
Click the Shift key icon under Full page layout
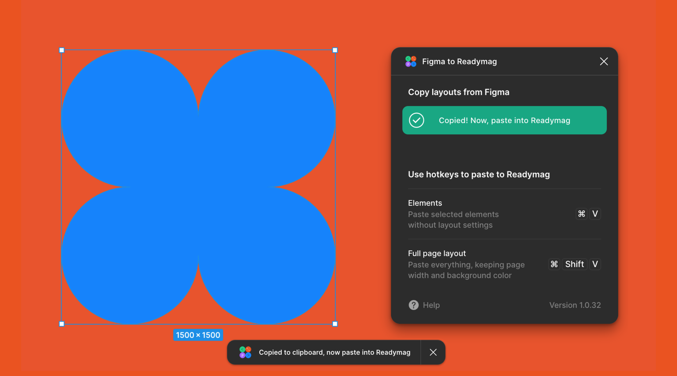coord(574,264)
